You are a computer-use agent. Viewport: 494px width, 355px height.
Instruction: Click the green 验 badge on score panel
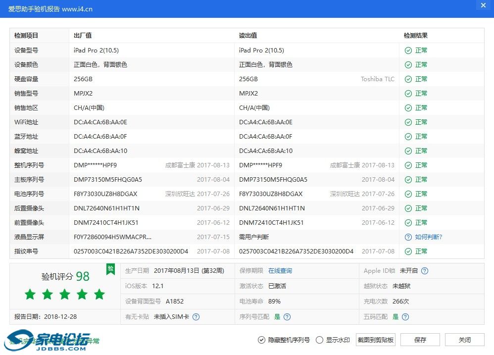point(111,269)
